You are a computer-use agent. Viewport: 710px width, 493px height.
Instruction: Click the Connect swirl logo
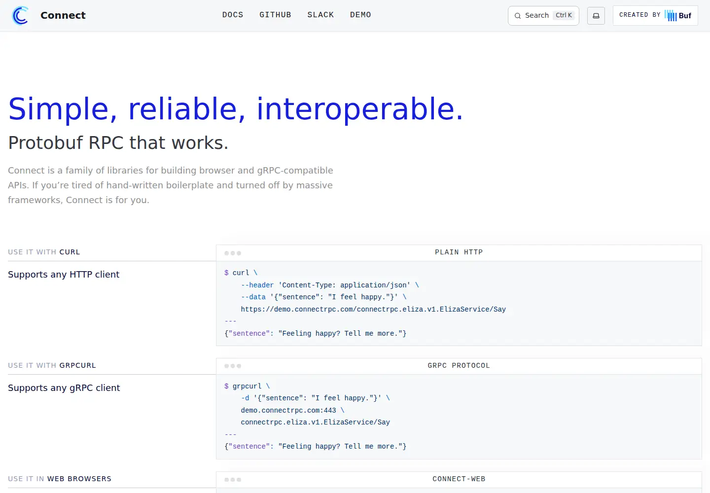(20, 16)
